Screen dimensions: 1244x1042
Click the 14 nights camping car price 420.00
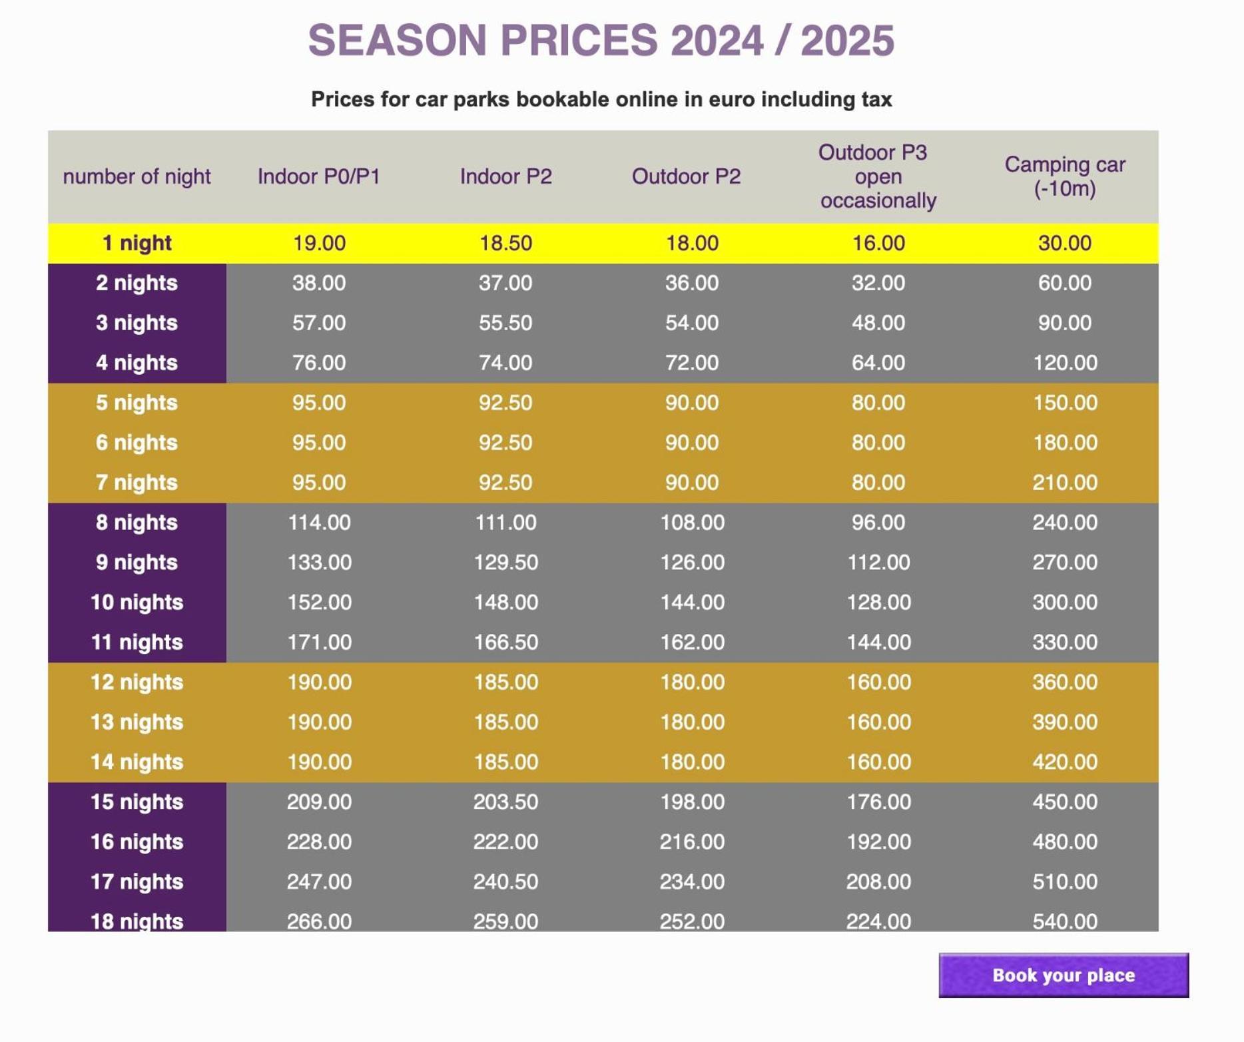pyautogui.click(x=1064, y=762)
